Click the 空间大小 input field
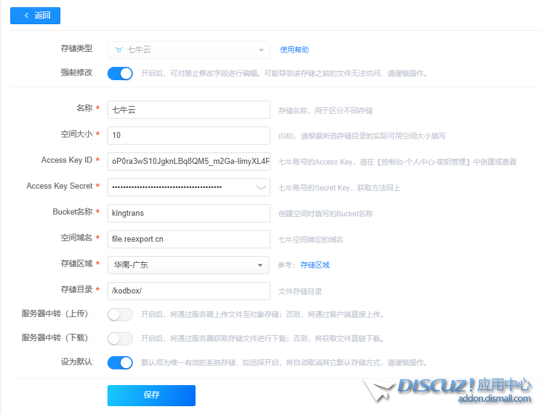The image size is (542, 414). point(188,136)
